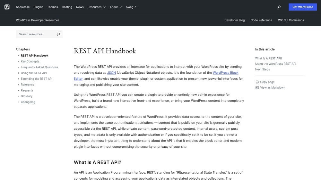
Task: Click the Copy page text
Action: click(267, 82)
